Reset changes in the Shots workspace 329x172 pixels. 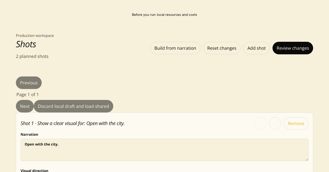pyautogui.click(x=222, y=48)
